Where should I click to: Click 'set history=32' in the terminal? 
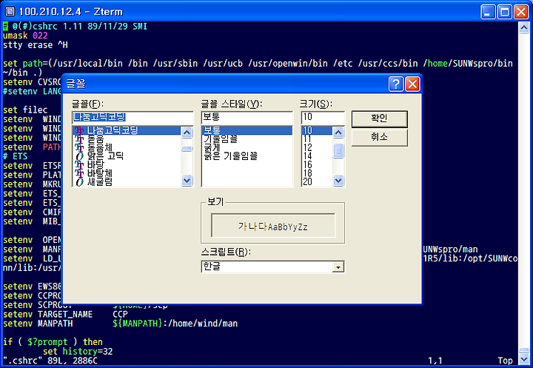point(78,351)
